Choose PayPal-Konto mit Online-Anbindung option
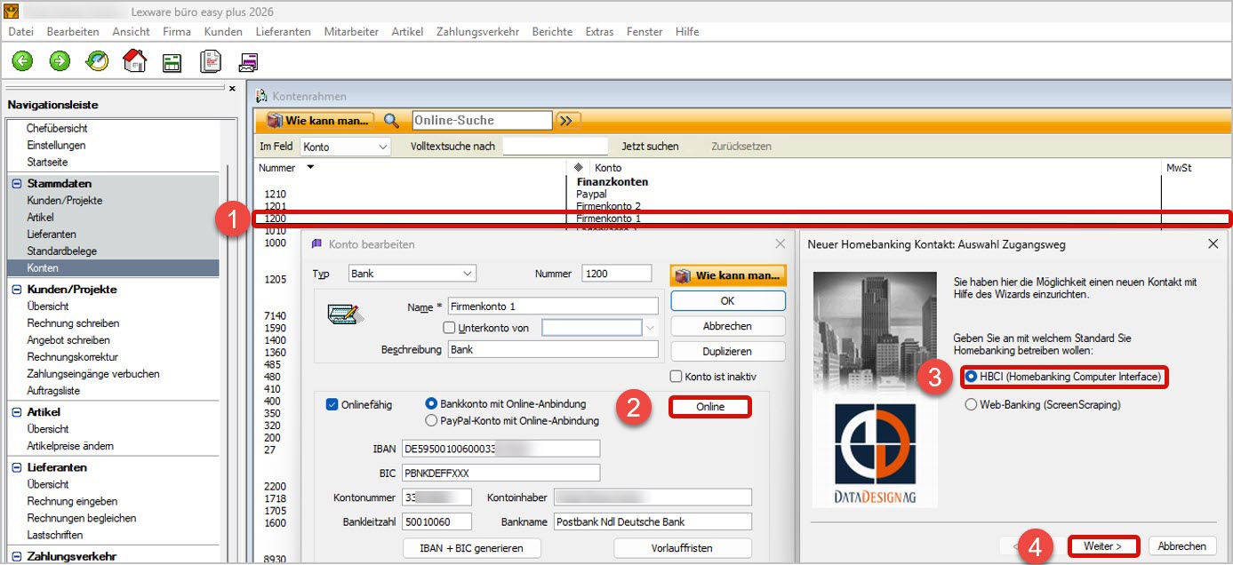This screenshot has width=1233, height=565. (x=432, y=421)
